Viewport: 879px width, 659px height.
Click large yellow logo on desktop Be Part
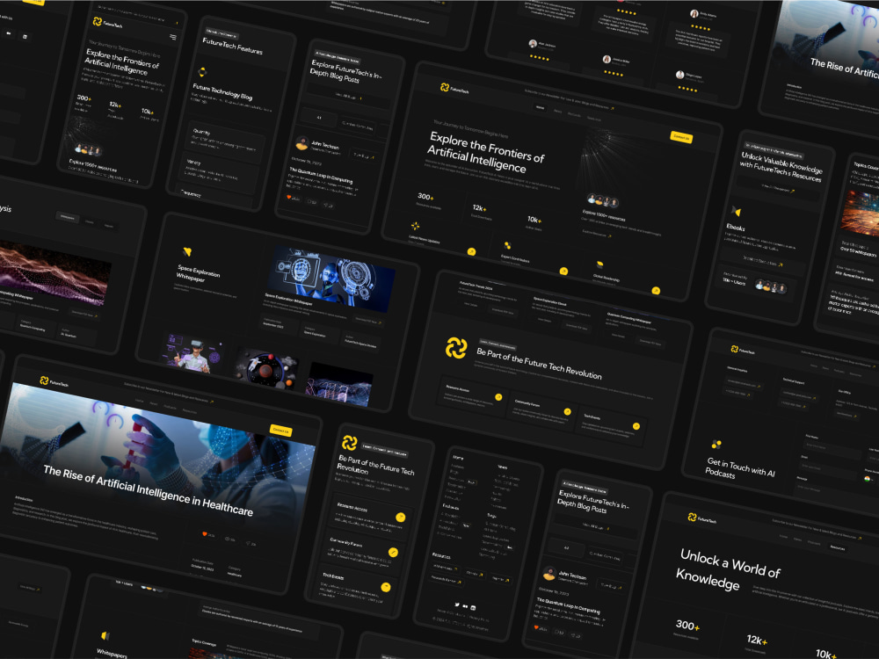point(456,348)
